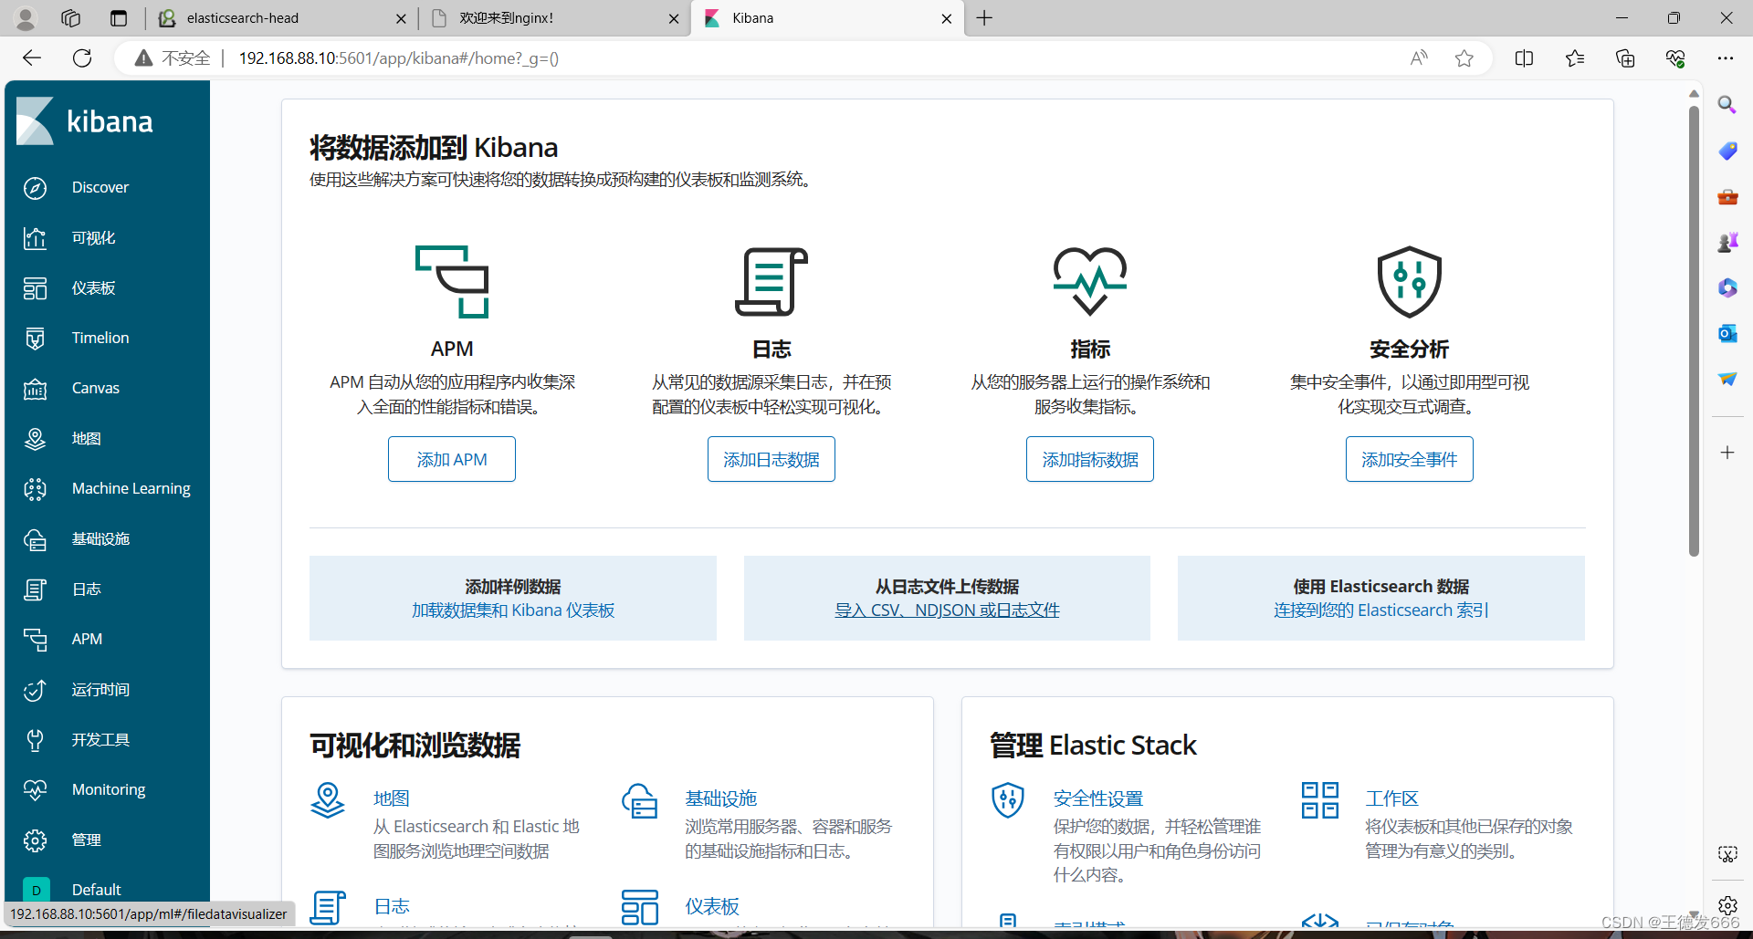Open the 地图 link in data section
The height and width of the screenshot is (939, 1753).
(x=392, y=798)
